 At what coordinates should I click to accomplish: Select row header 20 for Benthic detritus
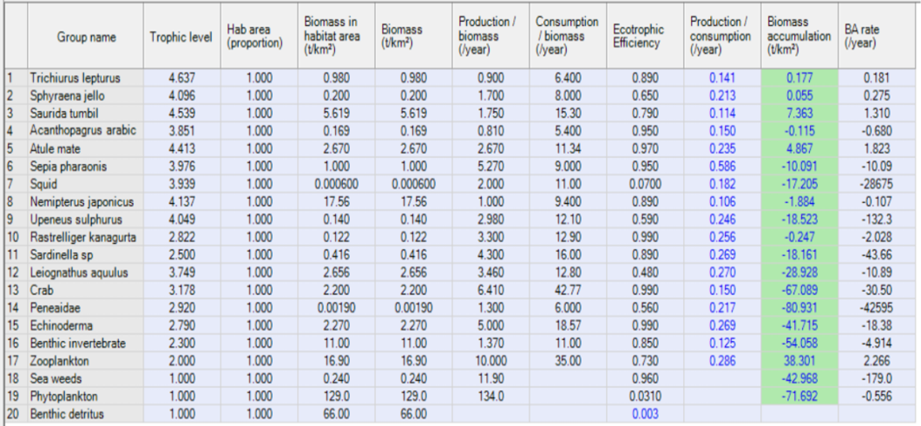point(16,414)
